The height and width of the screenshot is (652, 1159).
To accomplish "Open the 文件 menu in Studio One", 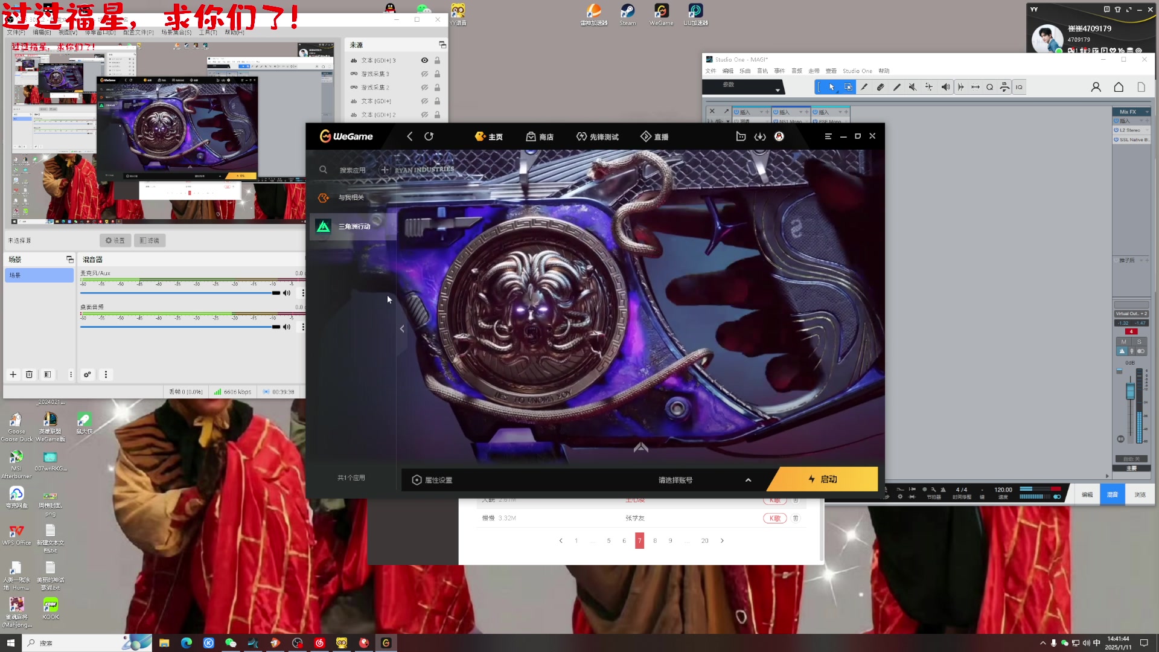I will click(x=710, y=71).
